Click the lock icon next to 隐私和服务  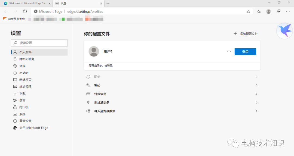click(15, 59)
